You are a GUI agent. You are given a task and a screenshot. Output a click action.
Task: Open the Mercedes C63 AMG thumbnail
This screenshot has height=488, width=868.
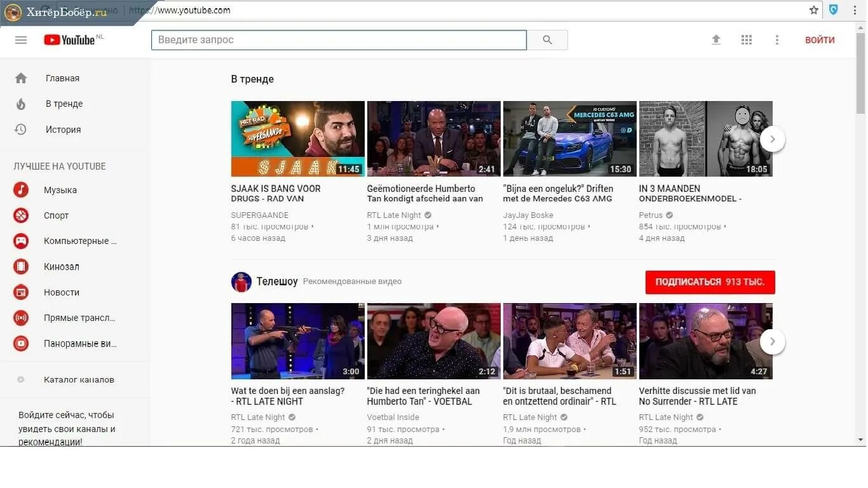[570, 139]
